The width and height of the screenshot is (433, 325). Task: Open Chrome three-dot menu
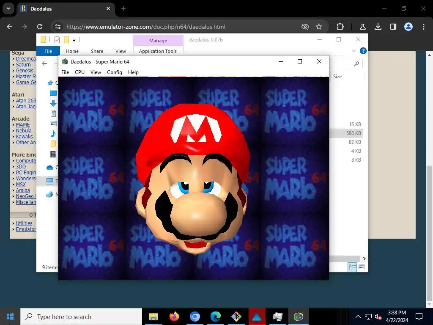click(x=423, y=27)
